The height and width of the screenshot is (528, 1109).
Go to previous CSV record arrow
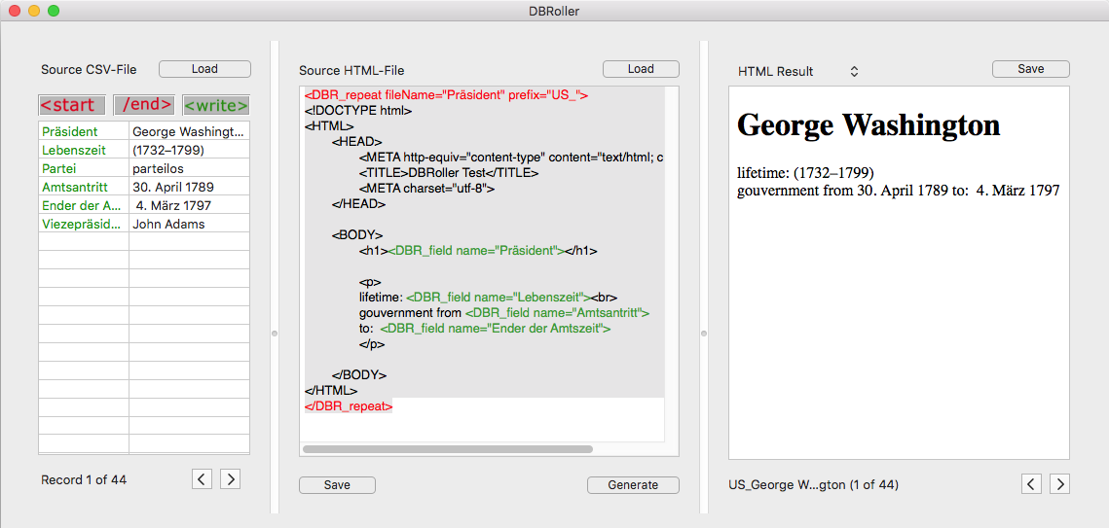[x=202, y=478]
